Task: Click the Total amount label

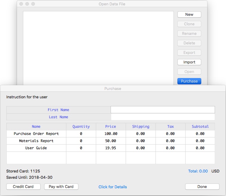Action: tap(198, 171)
